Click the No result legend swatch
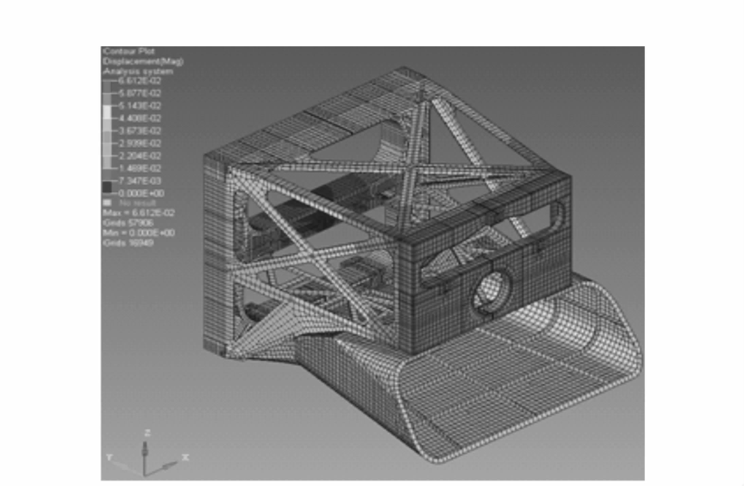Viewport: 744px width, 486px height. (107, 203)
